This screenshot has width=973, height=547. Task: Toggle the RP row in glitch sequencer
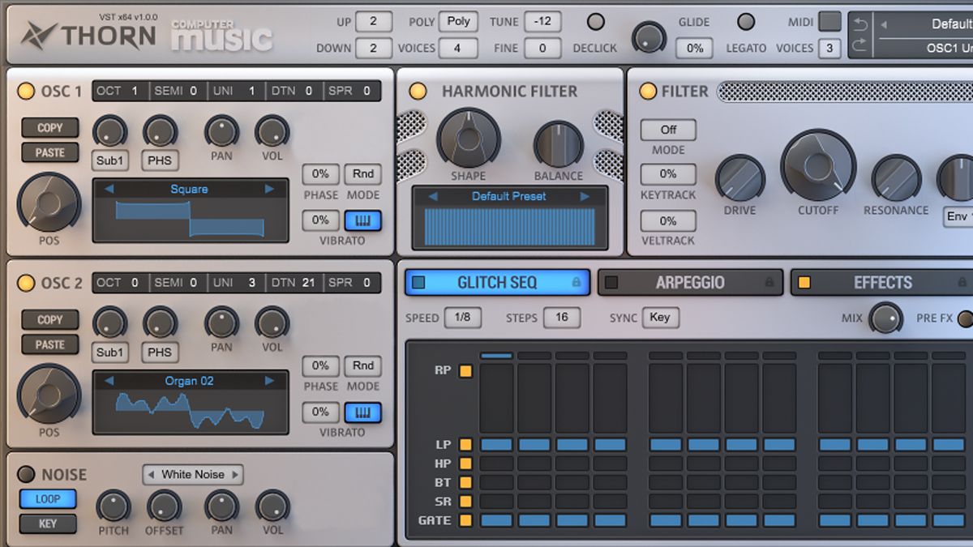coord(465,371)
